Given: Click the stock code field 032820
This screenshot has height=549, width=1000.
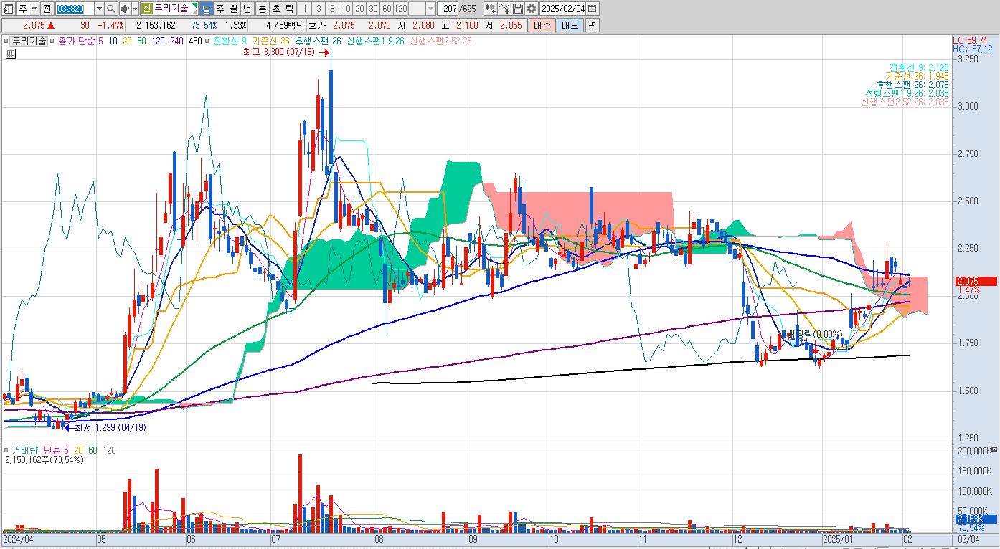Looking at the screenshot, I should pos(75,9).
